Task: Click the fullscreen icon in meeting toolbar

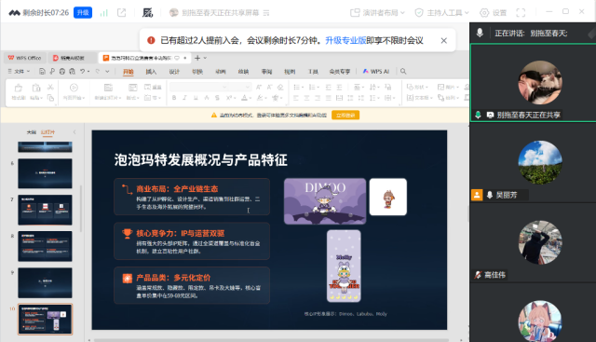Action: tap(521, 13)
